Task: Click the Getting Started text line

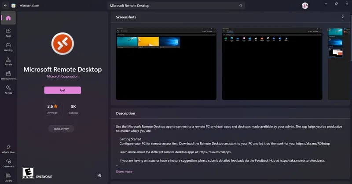Action: coord(130,139)
